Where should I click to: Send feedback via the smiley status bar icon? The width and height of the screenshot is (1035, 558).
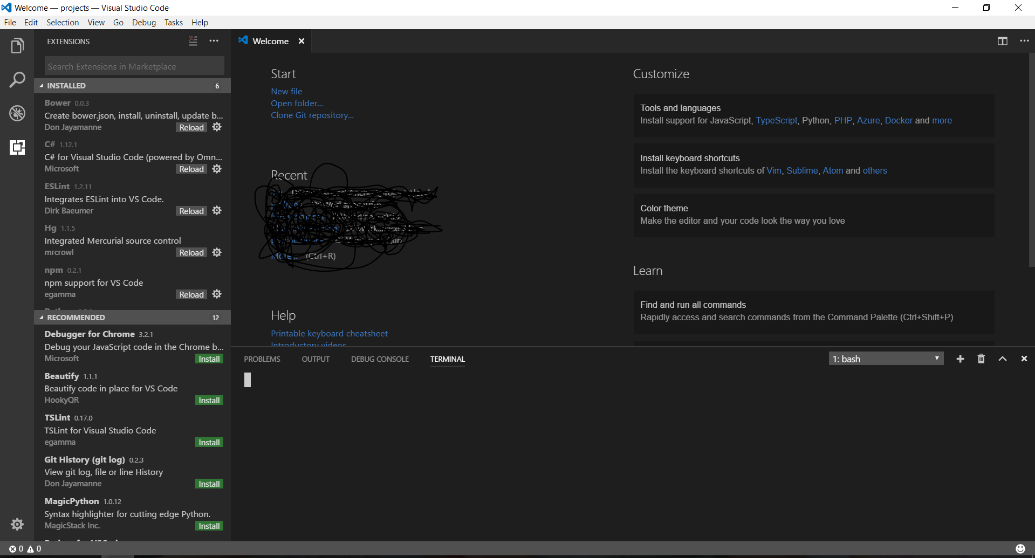point(1021,548)
